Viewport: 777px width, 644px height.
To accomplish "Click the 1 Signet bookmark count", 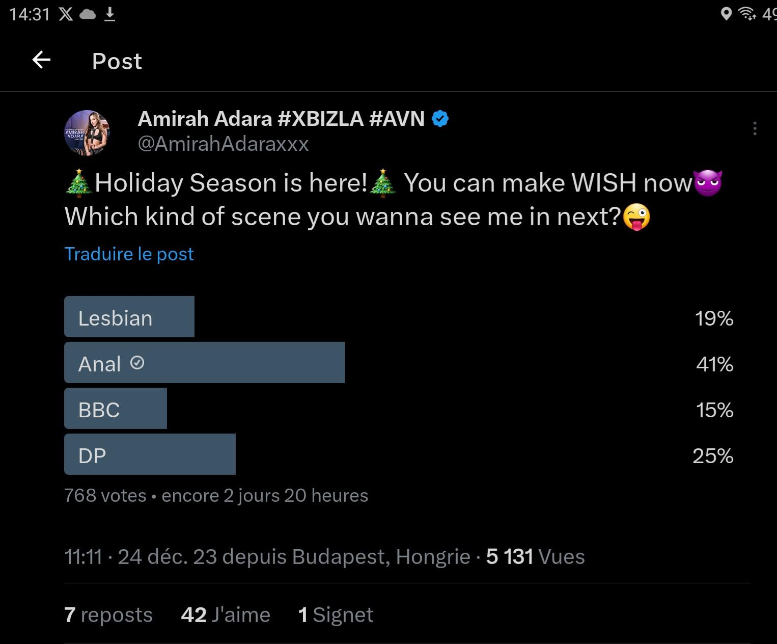I will [336, 614].
